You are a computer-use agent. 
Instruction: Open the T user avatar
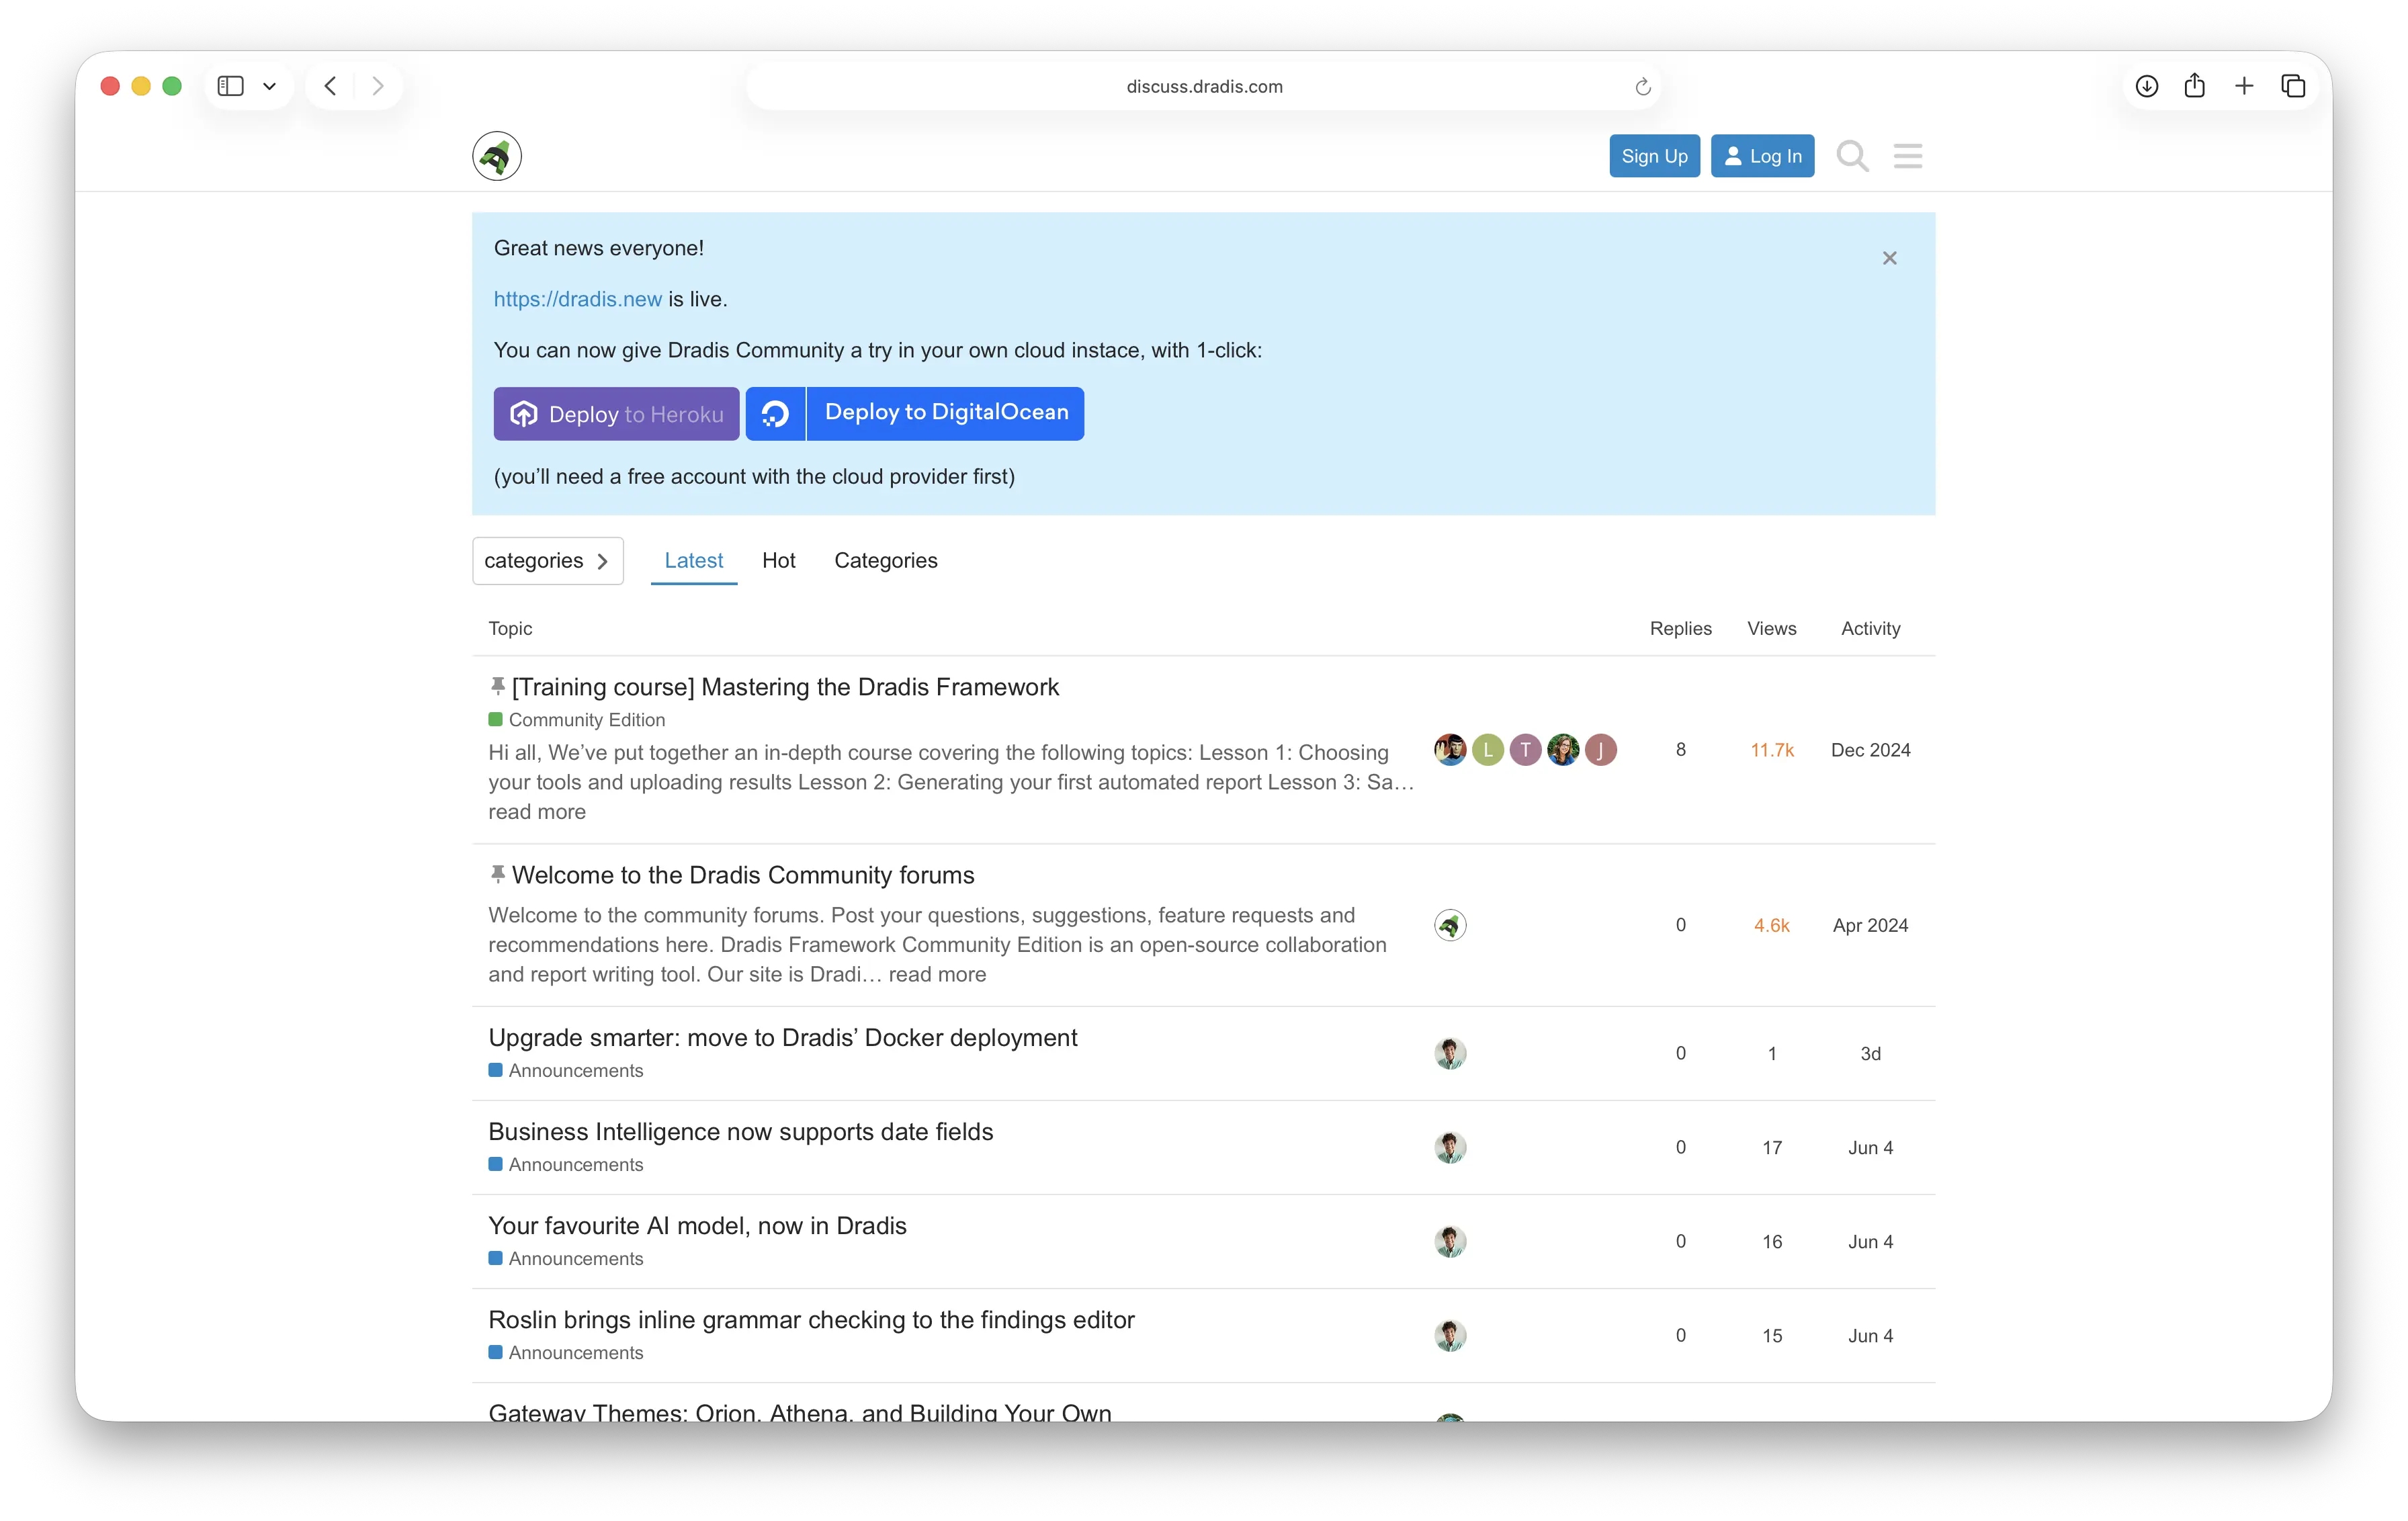tap(1524, 750)
